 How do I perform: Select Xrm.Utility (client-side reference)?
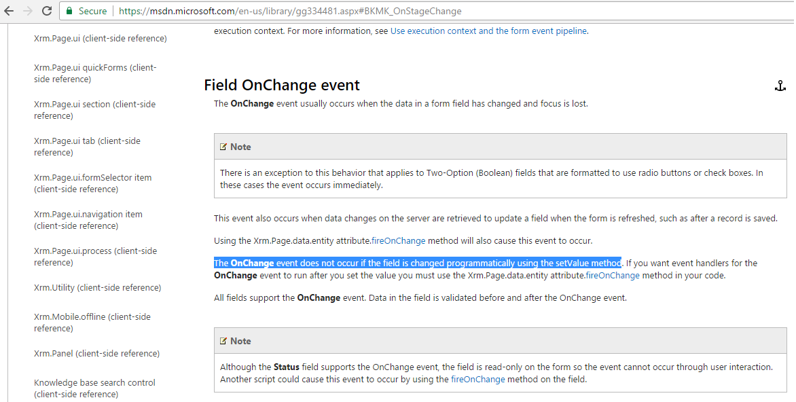[98, 287]
